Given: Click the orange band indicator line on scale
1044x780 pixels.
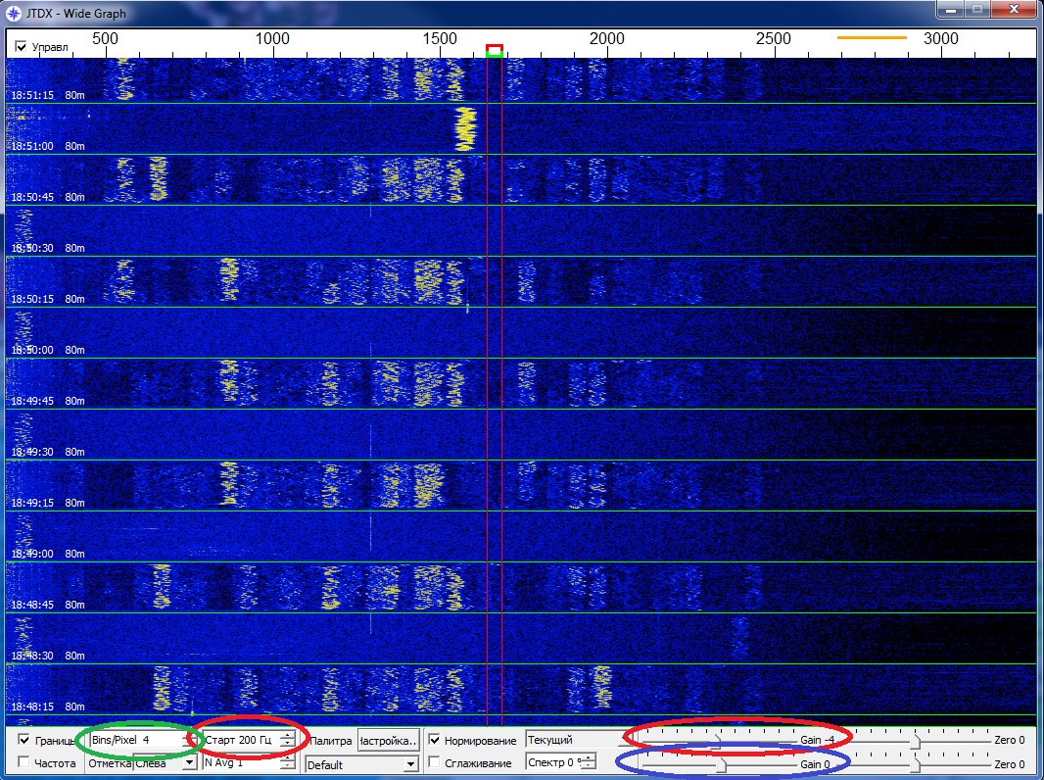Looking at the screenshot, I should [872, 37].
